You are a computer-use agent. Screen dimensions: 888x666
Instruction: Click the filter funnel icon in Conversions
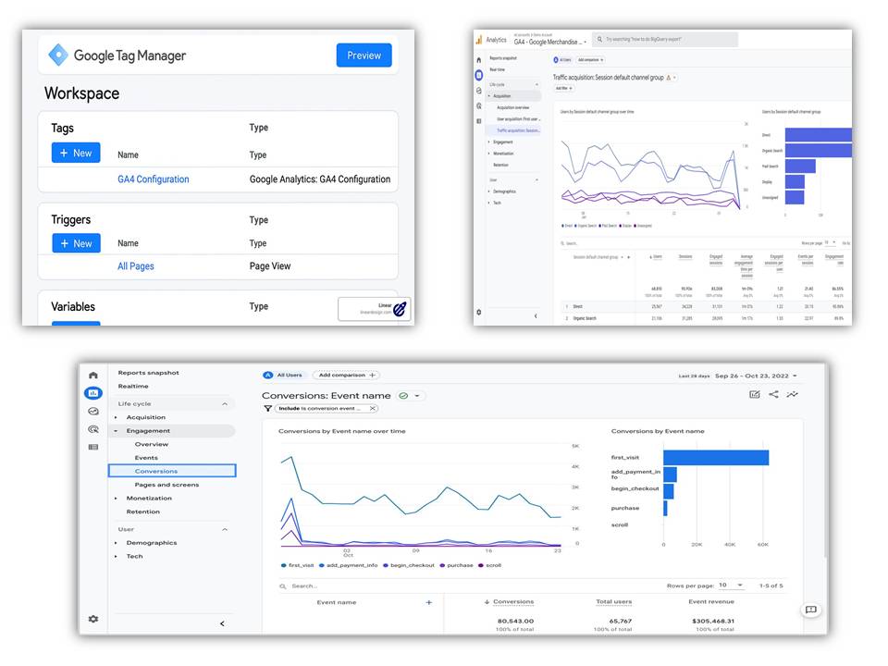[x=268, y=408]
